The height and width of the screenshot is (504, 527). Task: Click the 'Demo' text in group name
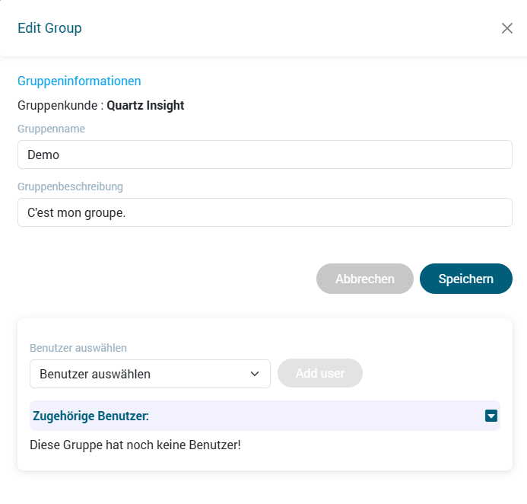coord(43,155)
